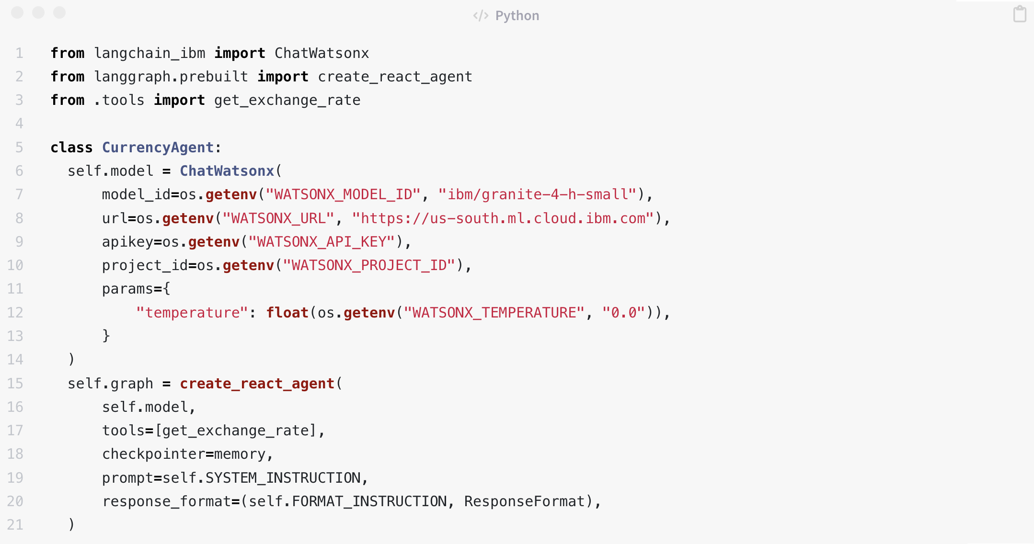The width and height of the screenshot is (1034, 544).
Task: Select the CurrencyAgent class name
Action: pos(159,147)
